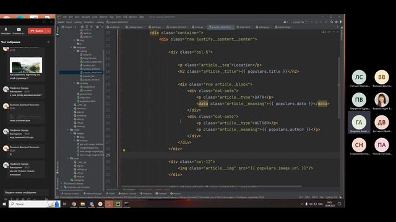Click the user account icon in toolbar
The image size is (396, 222).
286,22
